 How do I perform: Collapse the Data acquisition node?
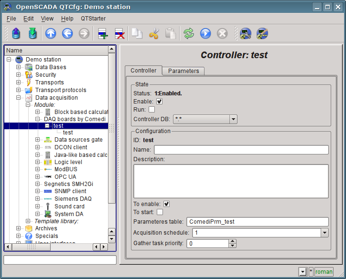18,98
